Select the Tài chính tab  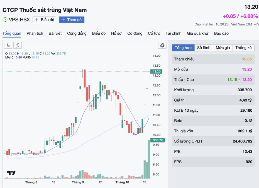point(173,33)
